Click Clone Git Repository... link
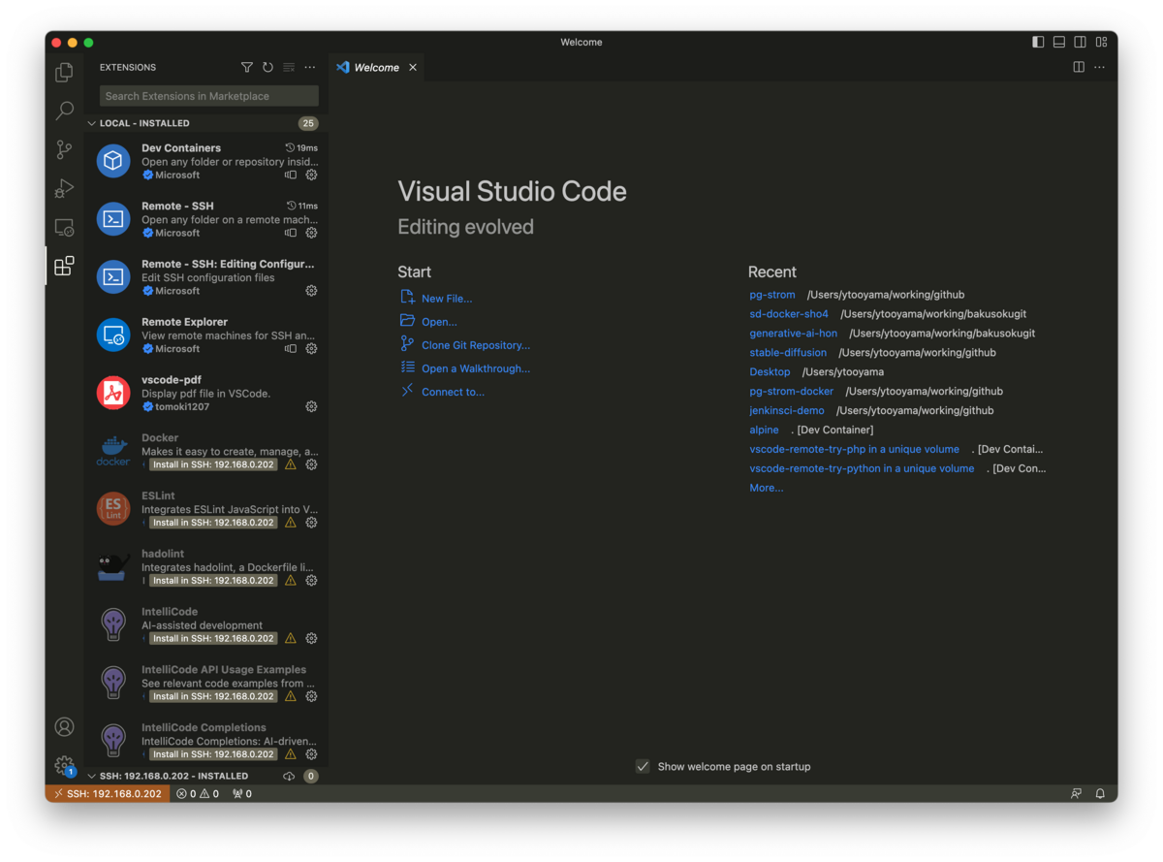The width and height of the screenshot is (1163, 862). click(x=476, y=345)
